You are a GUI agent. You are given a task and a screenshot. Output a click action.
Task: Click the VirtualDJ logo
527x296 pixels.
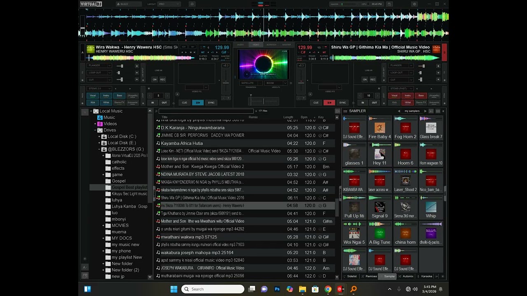91,4
